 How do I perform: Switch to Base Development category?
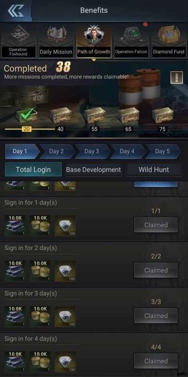click(x=93, y=170)
